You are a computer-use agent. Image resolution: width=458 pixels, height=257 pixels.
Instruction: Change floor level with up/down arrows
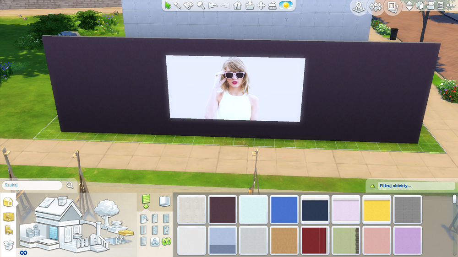(x=409, y=5)
